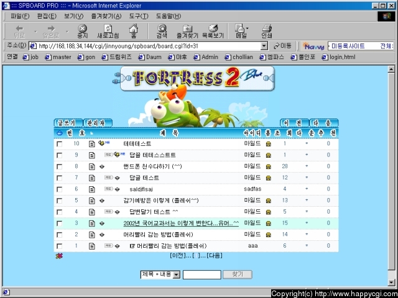Check the checkbox for post 4
The width and height of the screenshot is (398, 298).
[x=60, y=212]
